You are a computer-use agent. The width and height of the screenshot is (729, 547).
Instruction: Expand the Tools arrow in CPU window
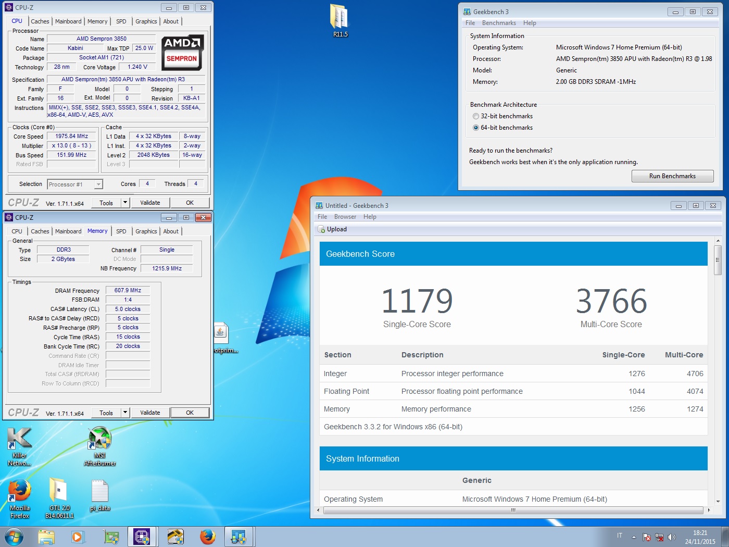pos(125,203)
